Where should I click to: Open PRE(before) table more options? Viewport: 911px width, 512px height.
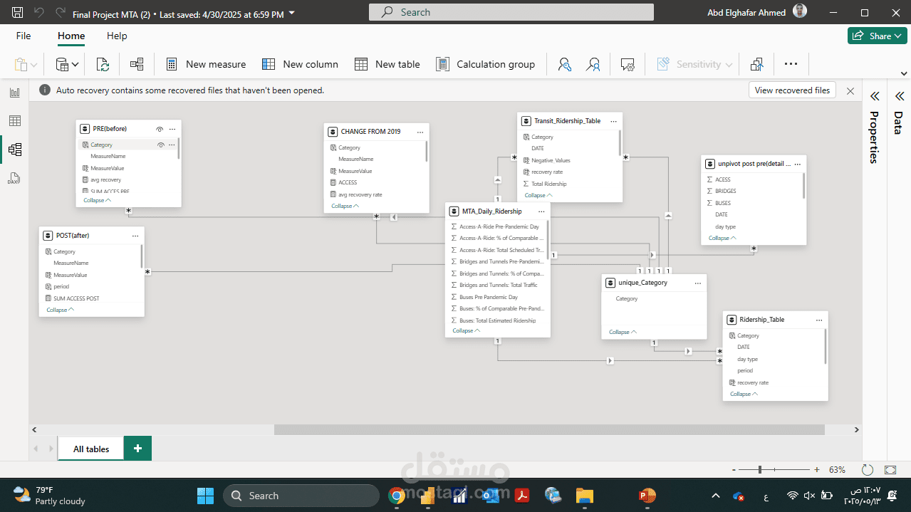[172, 129]
